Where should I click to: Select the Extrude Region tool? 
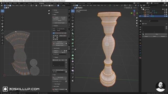pyautogui.click(x=73, y=40)
